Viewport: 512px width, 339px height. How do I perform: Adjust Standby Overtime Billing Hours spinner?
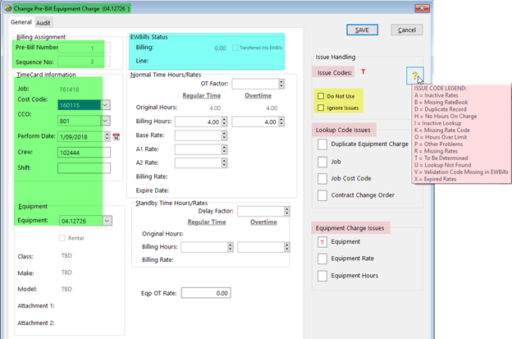286,247
